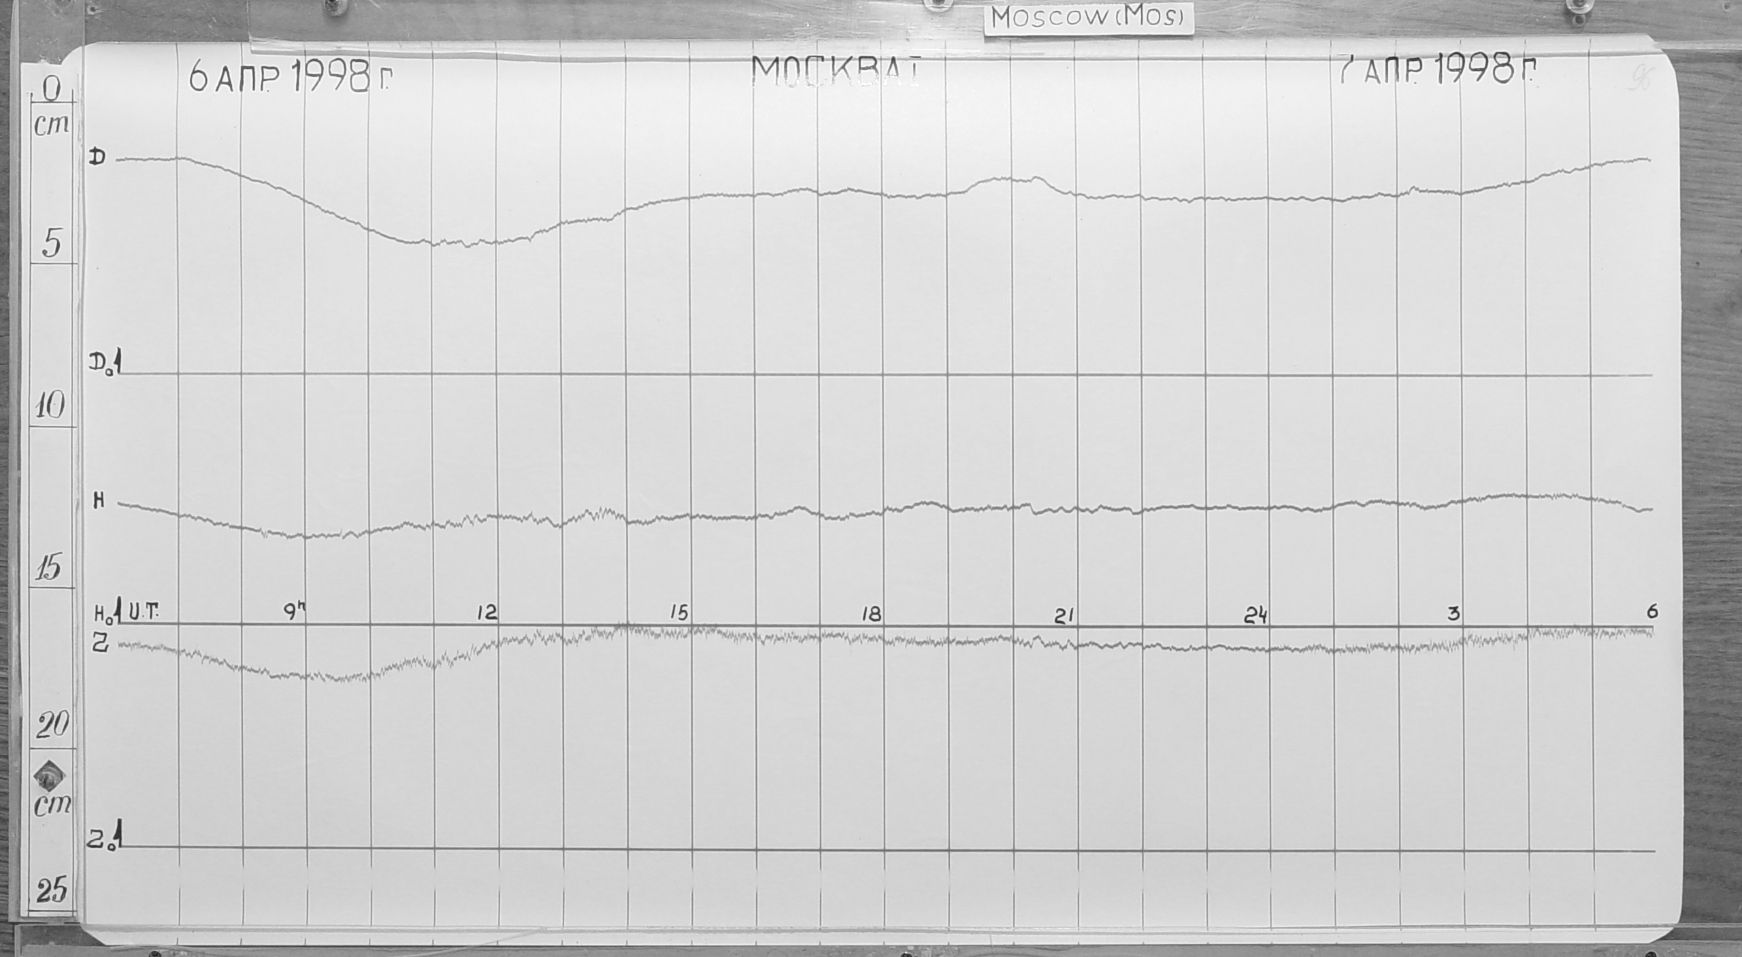Click the МОСКВА station heading
This screenshot has height=957, width=1742.
coord(836,72)
